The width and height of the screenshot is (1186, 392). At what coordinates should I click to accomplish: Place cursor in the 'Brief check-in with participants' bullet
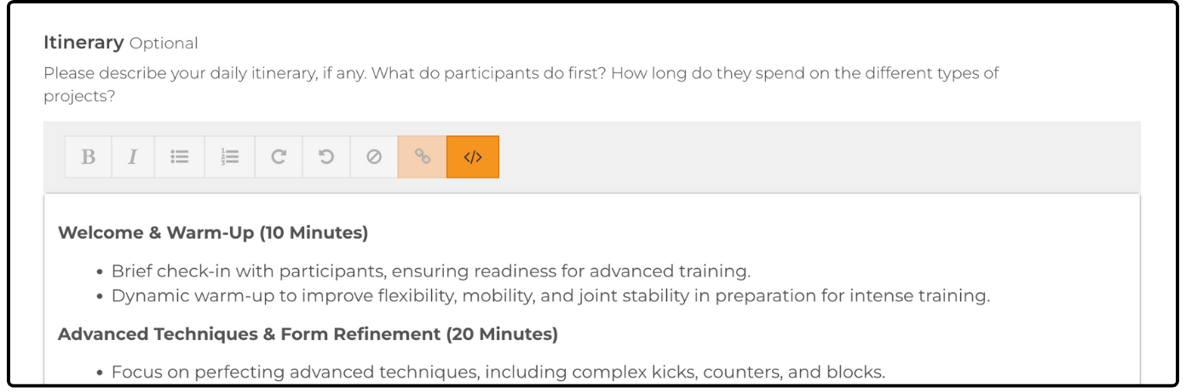tap(431, 271)
